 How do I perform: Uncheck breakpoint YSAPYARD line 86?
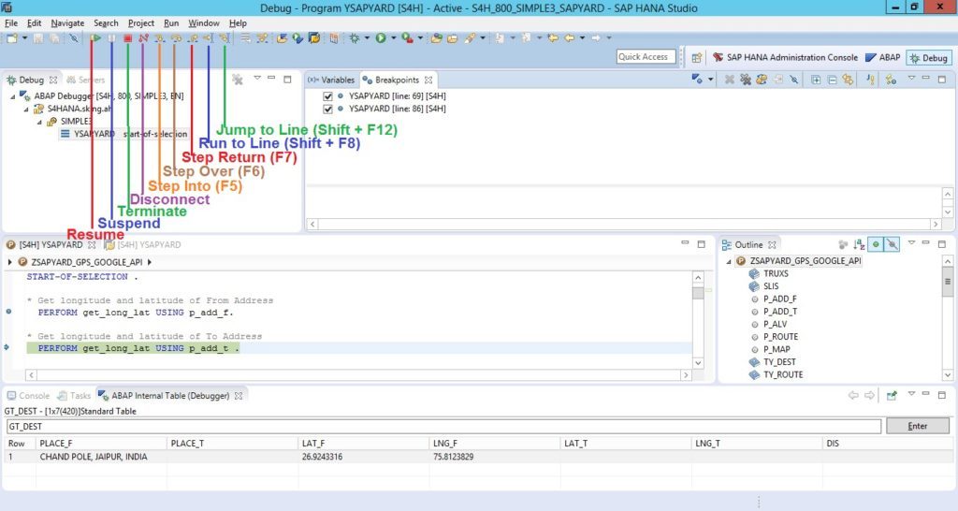click(327, 109)
